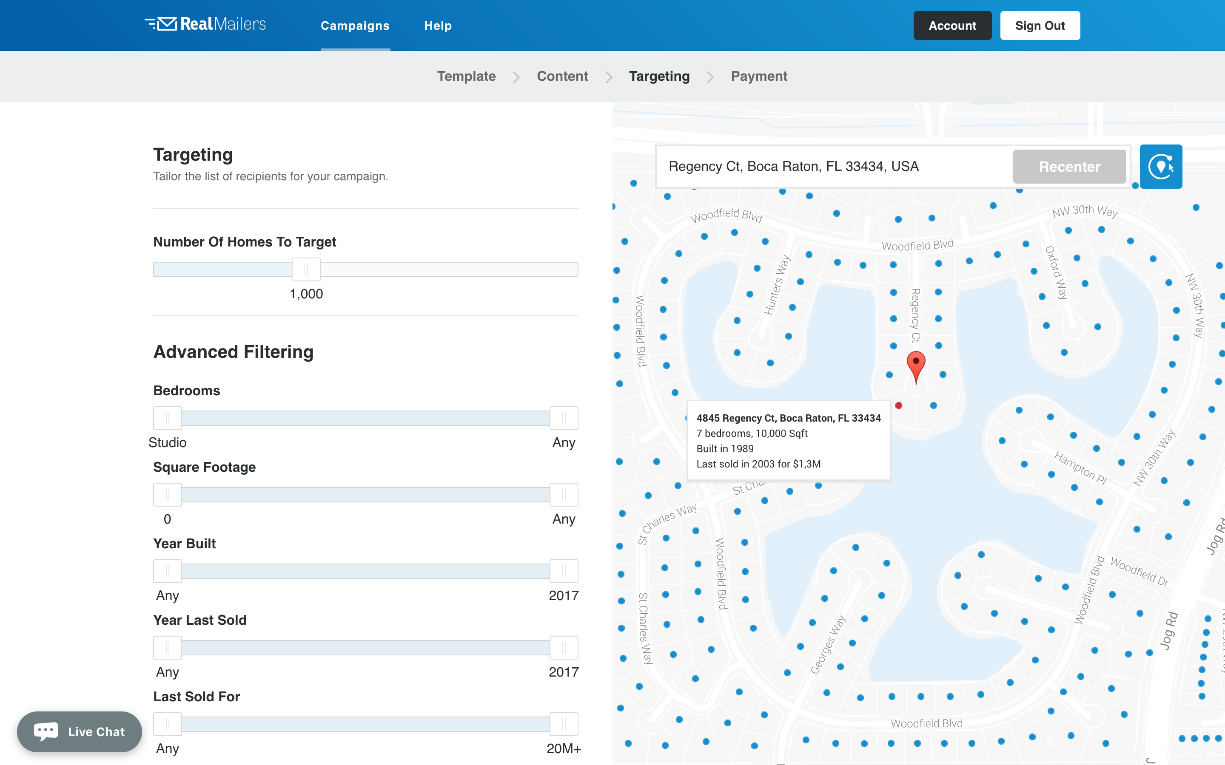Click the Last Sold For maximum handle
This screenshot has height=765, width=1225.
pos(564,724)
